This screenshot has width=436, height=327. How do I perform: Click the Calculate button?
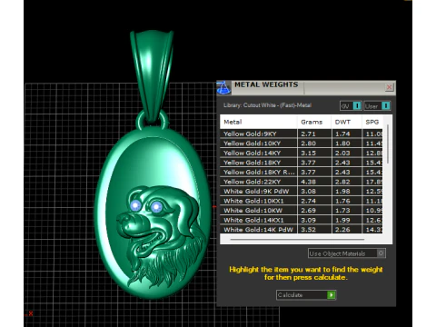[x=306, y=294]
